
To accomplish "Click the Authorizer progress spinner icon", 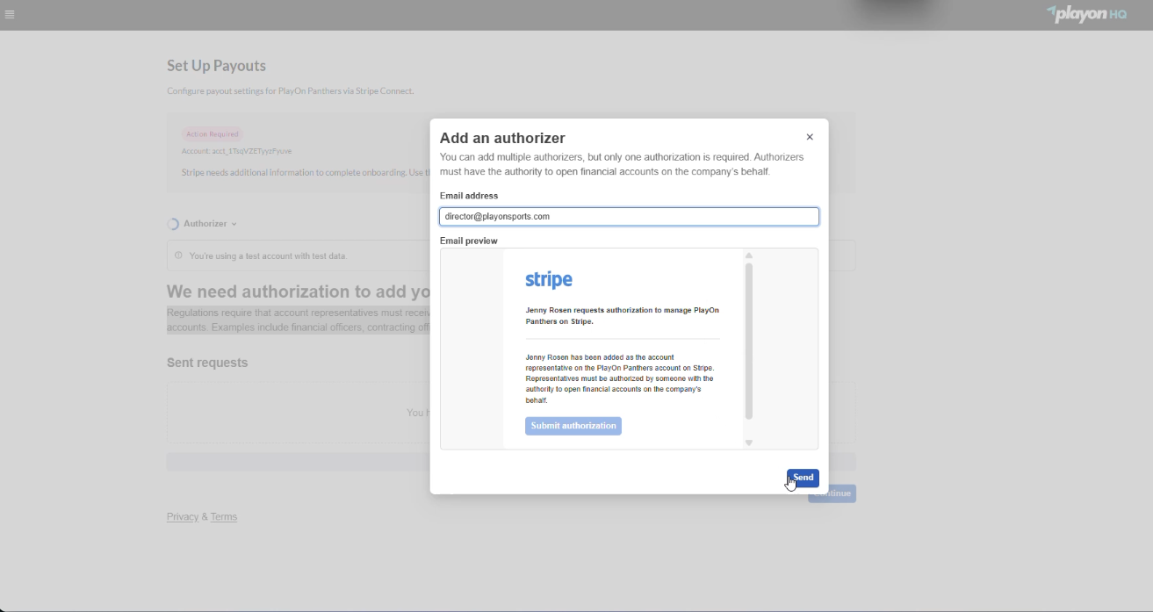I will click(x=173, y=224).
